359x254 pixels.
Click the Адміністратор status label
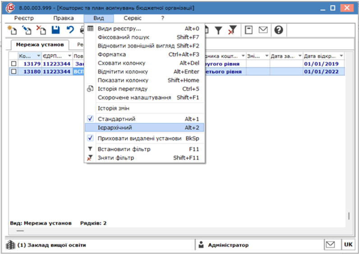click(x=228, y=245)
